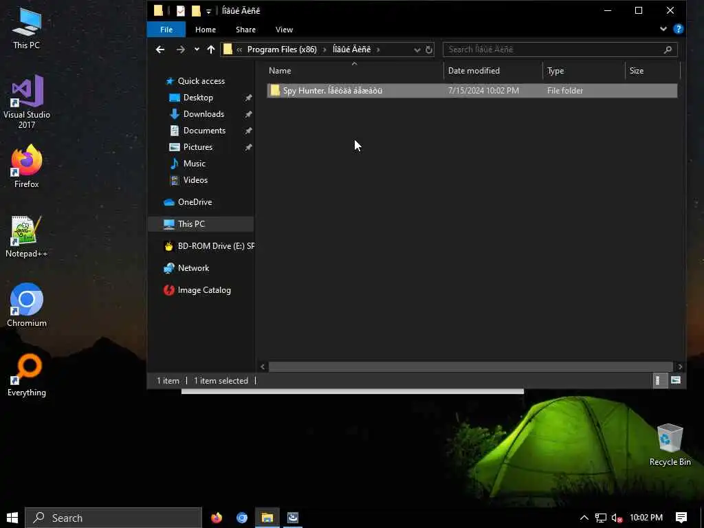Click the horizontal scrollbar left arrow
Screen dimensions: 704x528
pyautogui.click(x=263, y=367)
